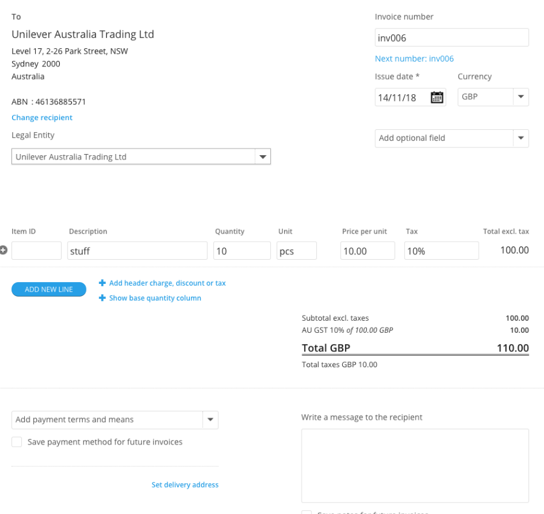Click the plus icon beside Item ID
The width and height of the screenshot is (544, 514).
(4, 250)
